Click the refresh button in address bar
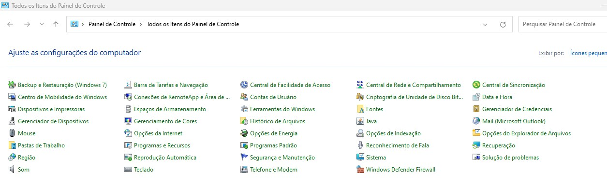 coord(503,24)
